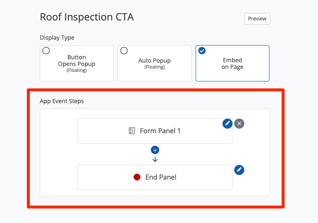Select the Button Opens Popup radio circle
This screenshot has height=223, width=318.
pyautogui.click(x=46, y=51)
